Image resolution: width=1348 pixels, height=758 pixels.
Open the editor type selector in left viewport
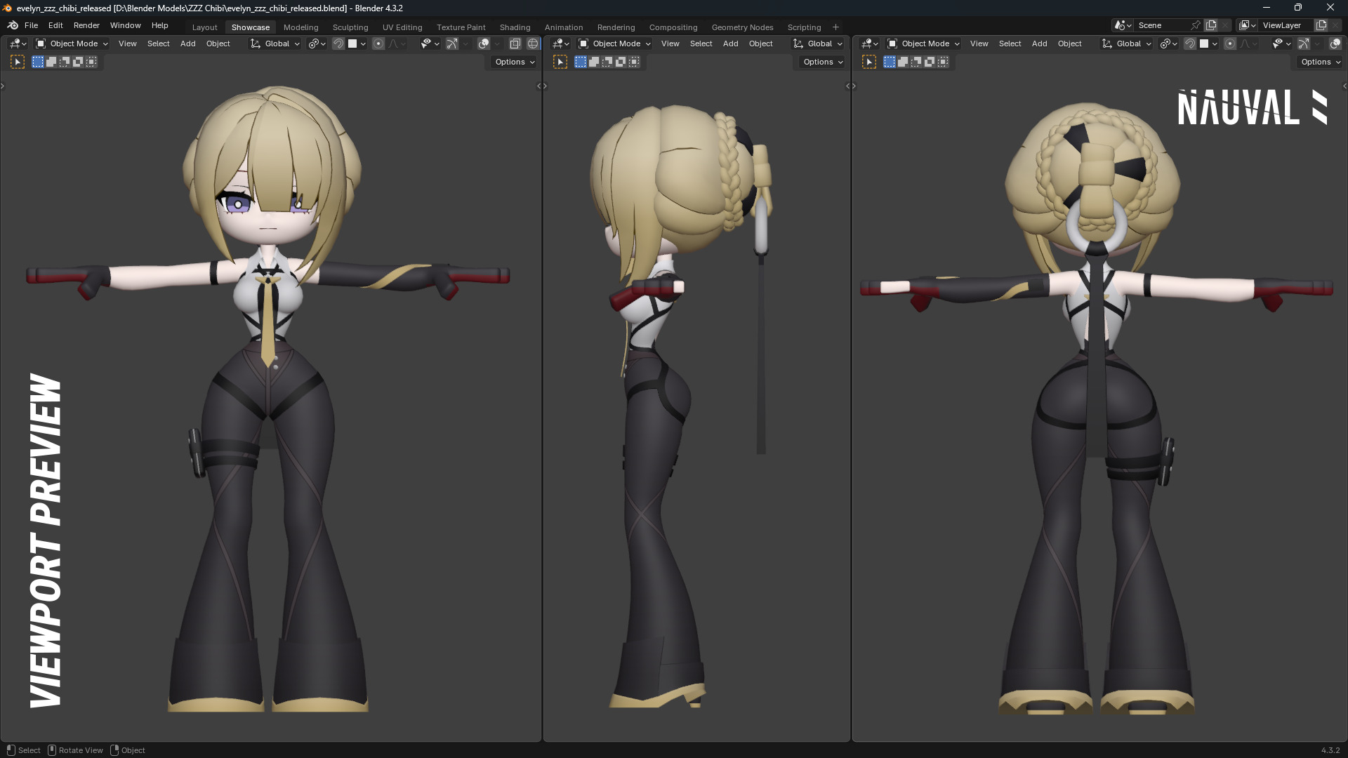coord(18,44)
